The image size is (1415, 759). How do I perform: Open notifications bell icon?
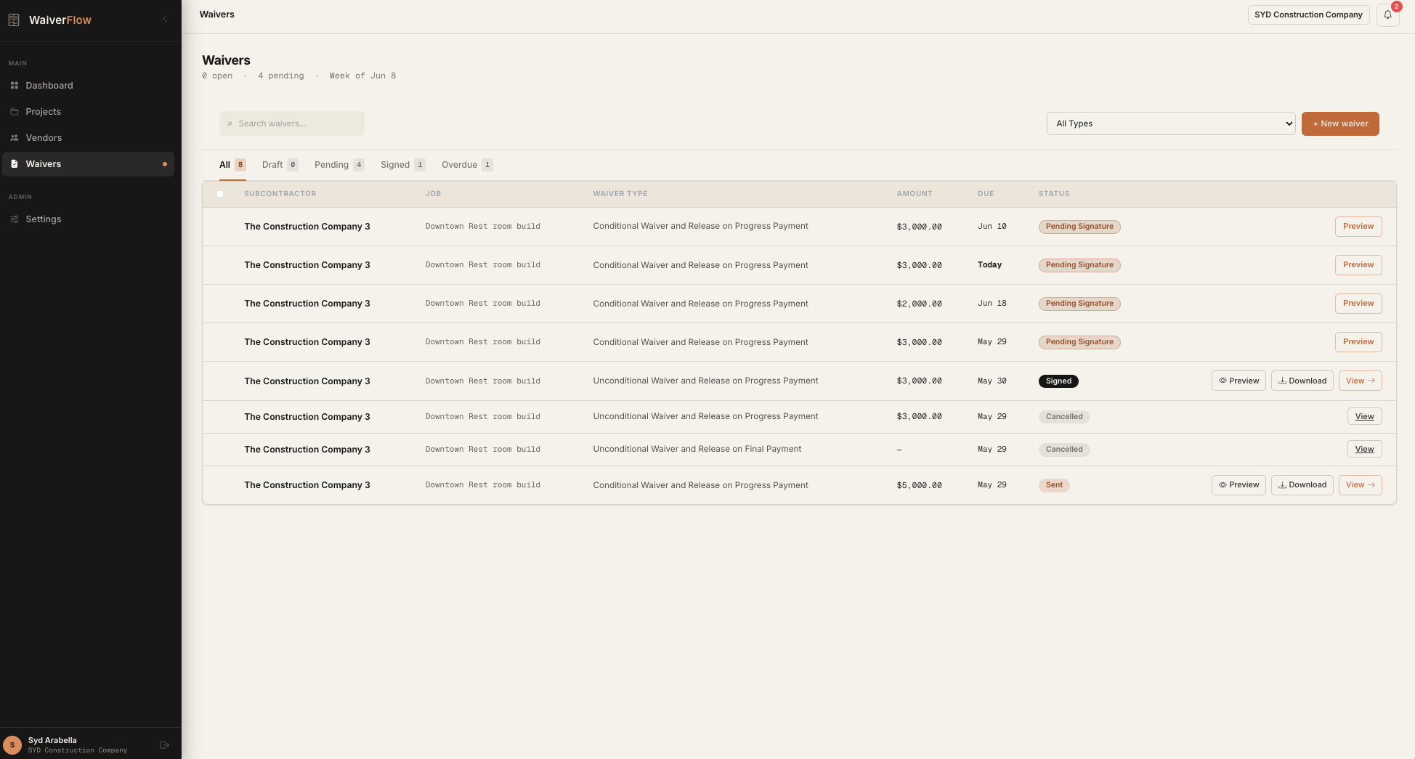[x=1387, y=15]
